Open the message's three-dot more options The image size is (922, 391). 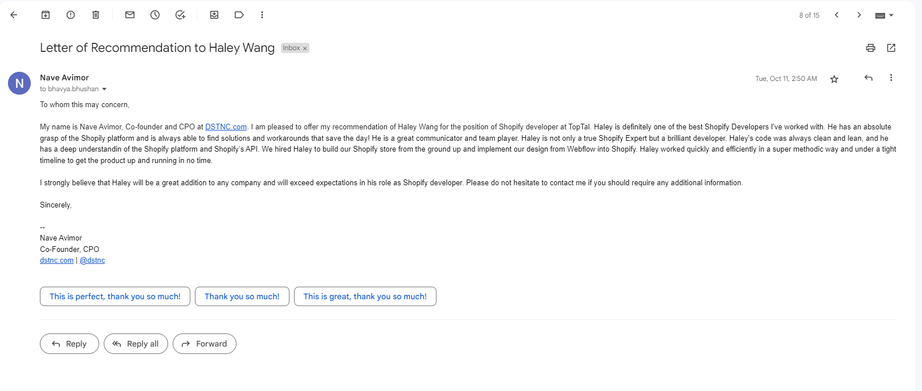click(891, 78)
